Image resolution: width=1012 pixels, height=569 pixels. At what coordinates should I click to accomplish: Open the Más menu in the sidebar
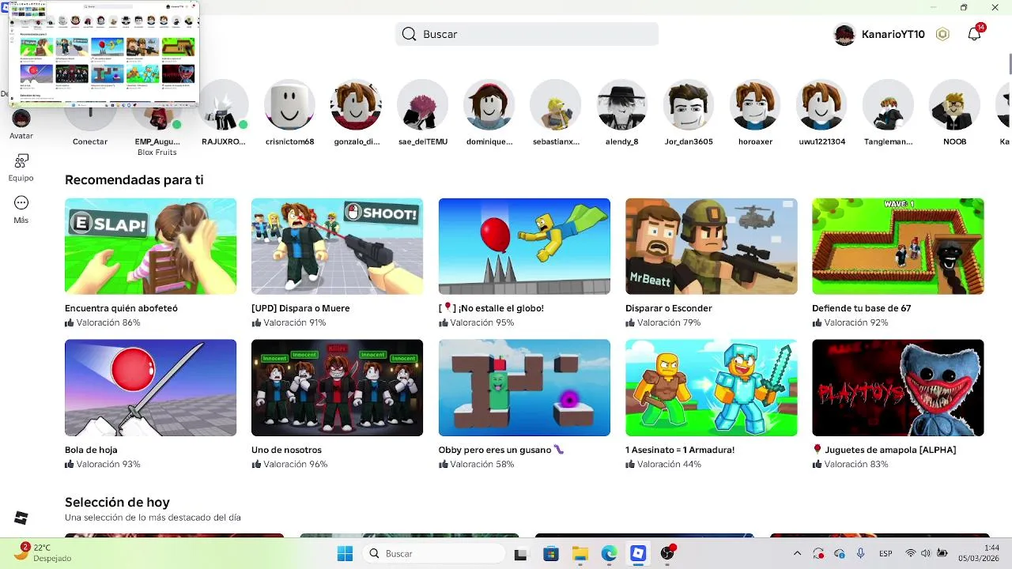[21, 209]
